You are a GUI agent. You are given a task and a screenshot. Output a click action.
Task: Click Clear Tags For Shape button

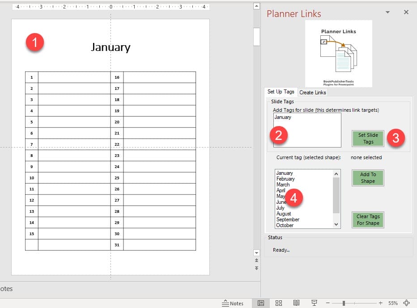[x=368, y=220]
